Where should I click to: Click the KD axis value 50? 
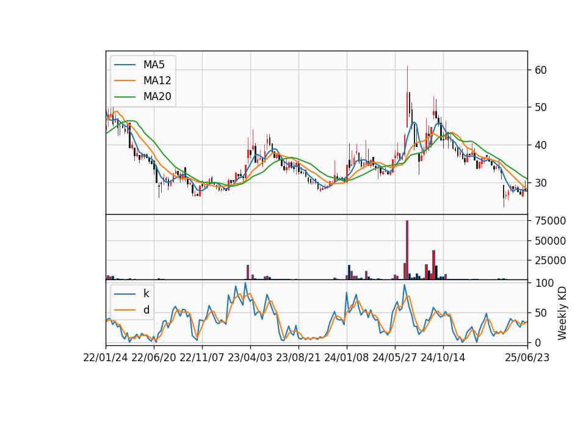(540, 312)
